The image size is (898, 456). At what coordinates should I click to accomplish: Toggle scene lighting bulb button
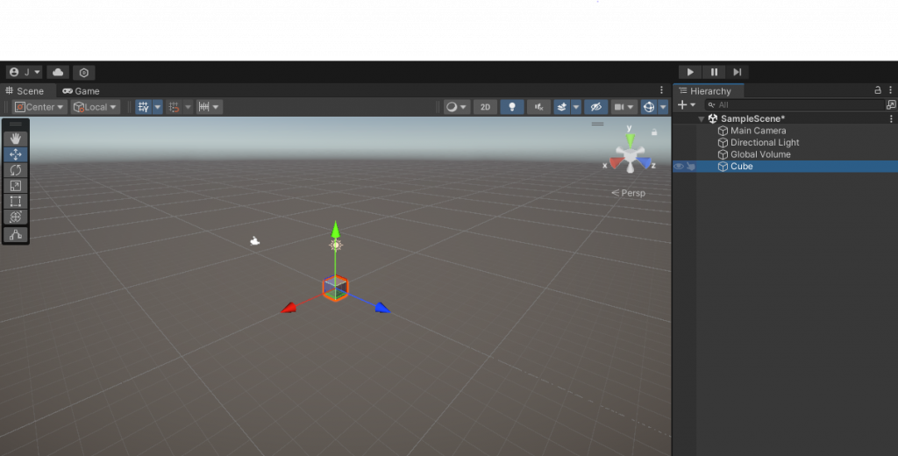(x=512, y=107)
